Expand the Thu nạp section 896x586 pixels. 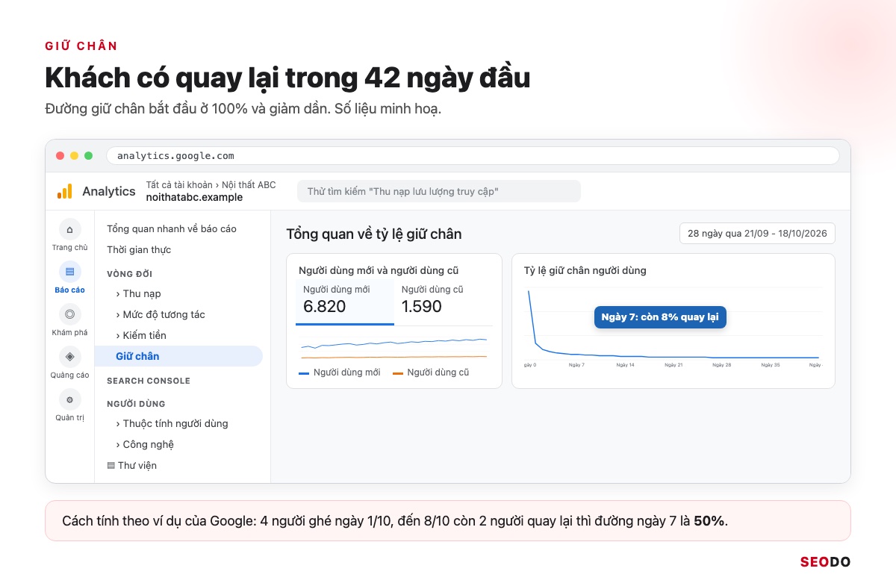(138, 293)
